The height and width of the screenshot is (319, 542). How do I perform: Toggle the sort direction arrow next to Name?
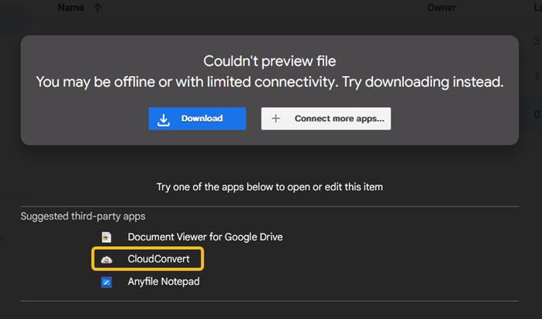pyautogui.click(x=98, y=8)
